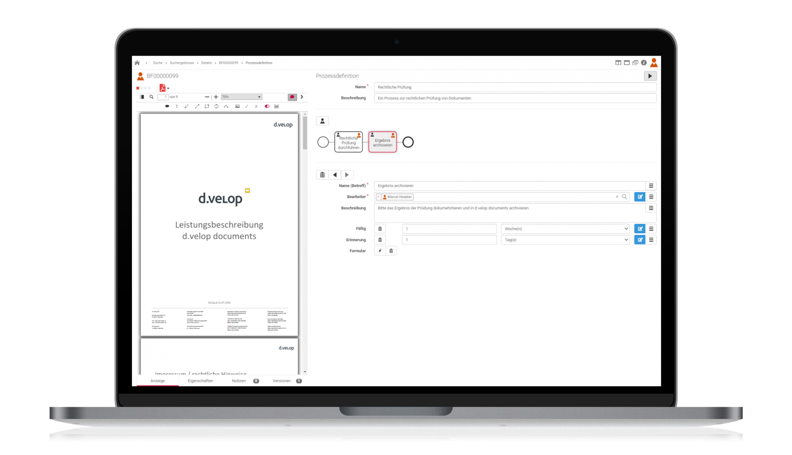Open the Notizen tab
The height and width of the screenshot is (455, 792).
click(x=239, y=381)
